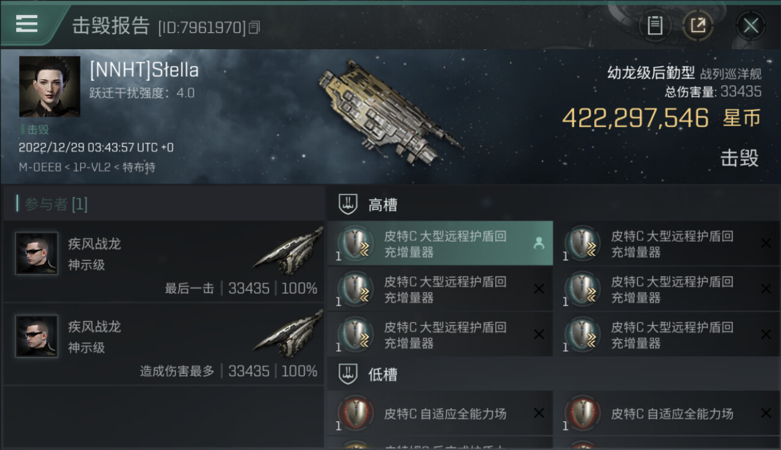This screenshot has width=781, height=450.
Task: Copy the kill report ID number
Action: [x=254, y=28]
